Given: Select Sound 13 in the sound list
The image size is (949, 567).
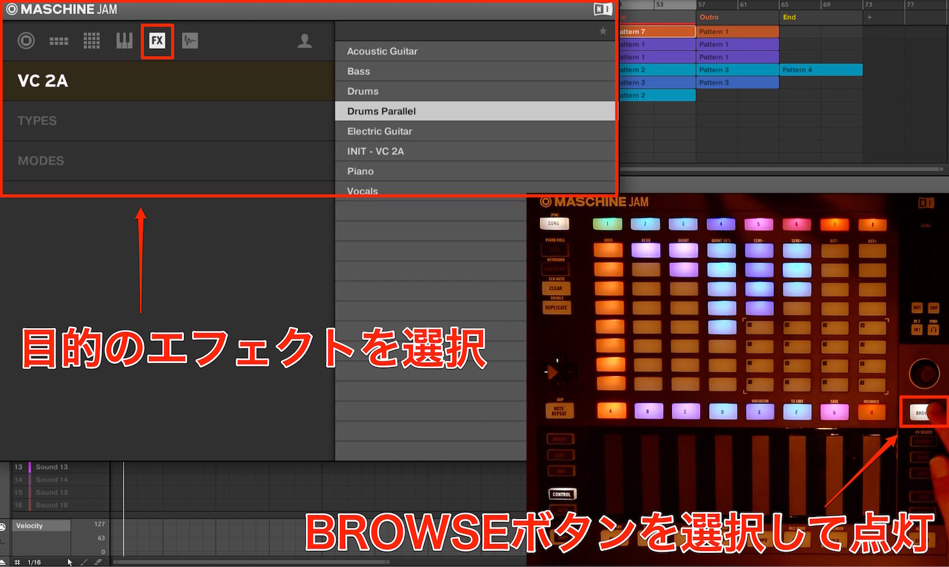Looking at the screenshot, I should click(60, 467).
